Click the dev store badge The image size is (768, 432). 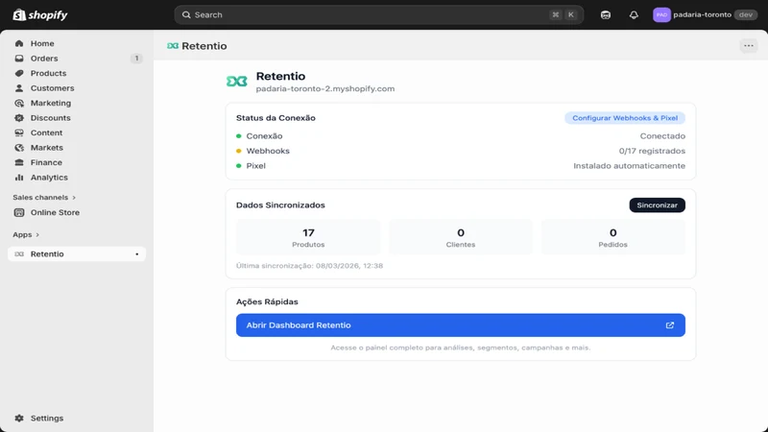coord(746,14)
